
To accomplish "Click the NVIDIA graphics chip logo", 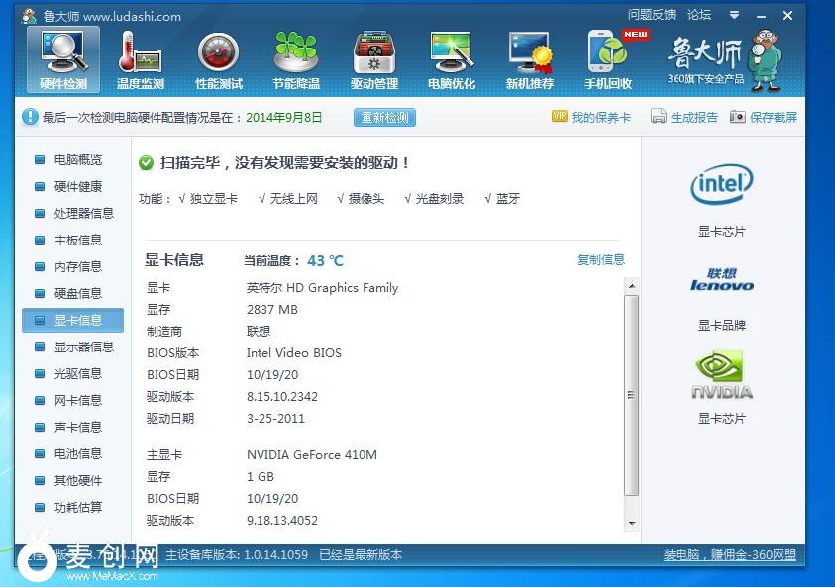I will click(721, 376).
